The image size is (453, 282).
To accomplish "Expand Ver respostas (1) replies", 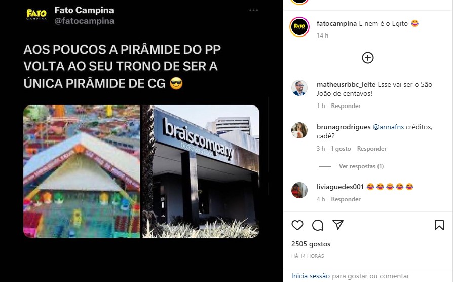I will point(361,166).
